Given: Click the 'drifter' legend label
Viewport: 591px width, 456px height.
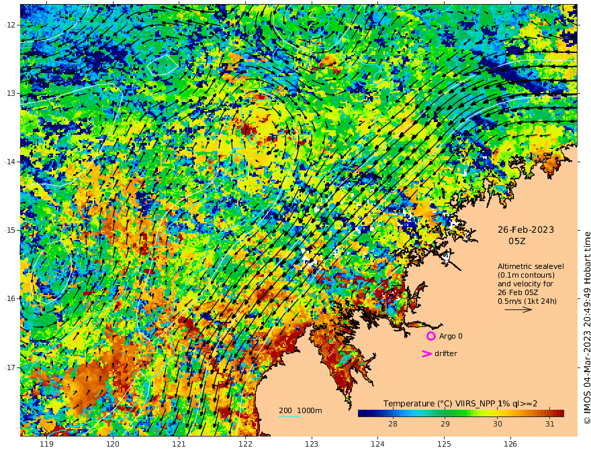Looking at the screenshot, I should pyautogui.click(x=446, y=353).
